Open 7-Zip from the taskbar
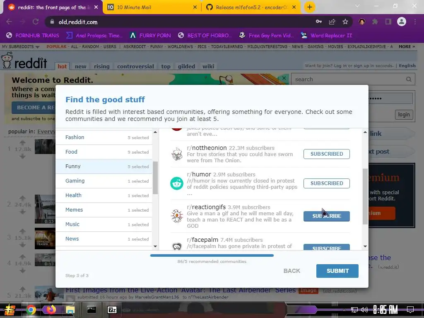The width and height of the screenshot is (424, 318). tap(112, 310)
